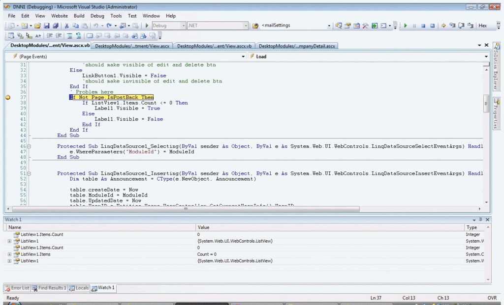Image resolution: width=504 pixels, height=305 pixels.
Task: Click the Comment out selected lines icon
Action: tap(70, 36)
